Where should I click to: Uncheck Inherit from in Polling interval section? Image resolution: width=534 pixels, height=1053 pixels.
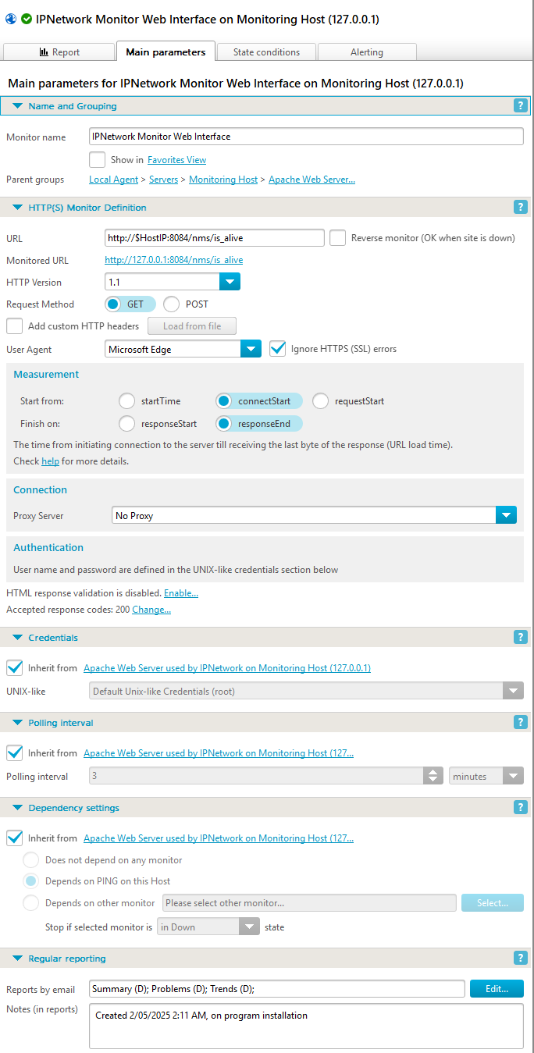[14, 752]
